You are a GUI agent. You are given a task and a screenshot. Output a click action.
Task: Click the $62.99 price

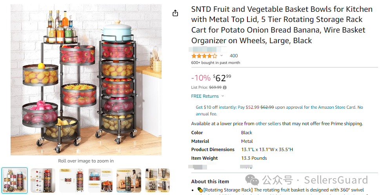(x=223, y=78)
